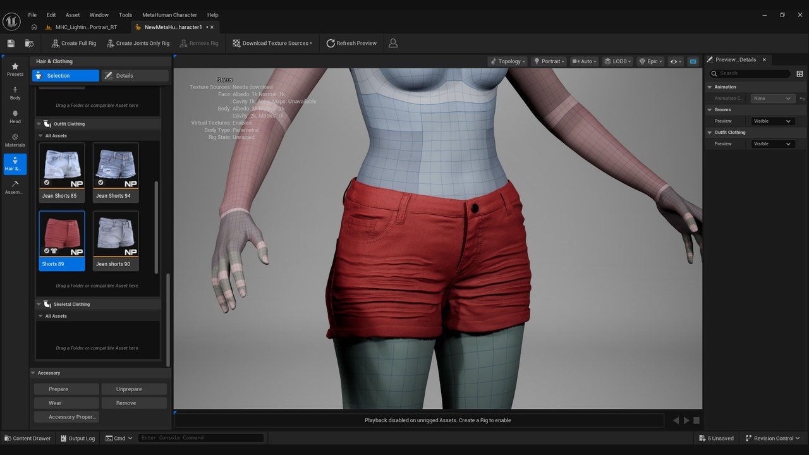Image resolution: width=809 pixels, height=455 pixels.
Task: Open the Revision Control menu
Action: point(772,438)
